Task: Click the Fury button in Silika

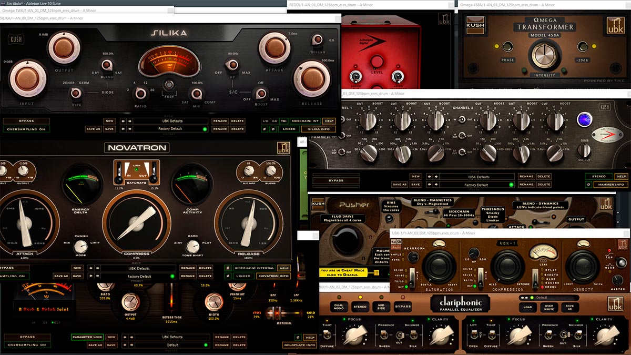Action: point(169,85)
